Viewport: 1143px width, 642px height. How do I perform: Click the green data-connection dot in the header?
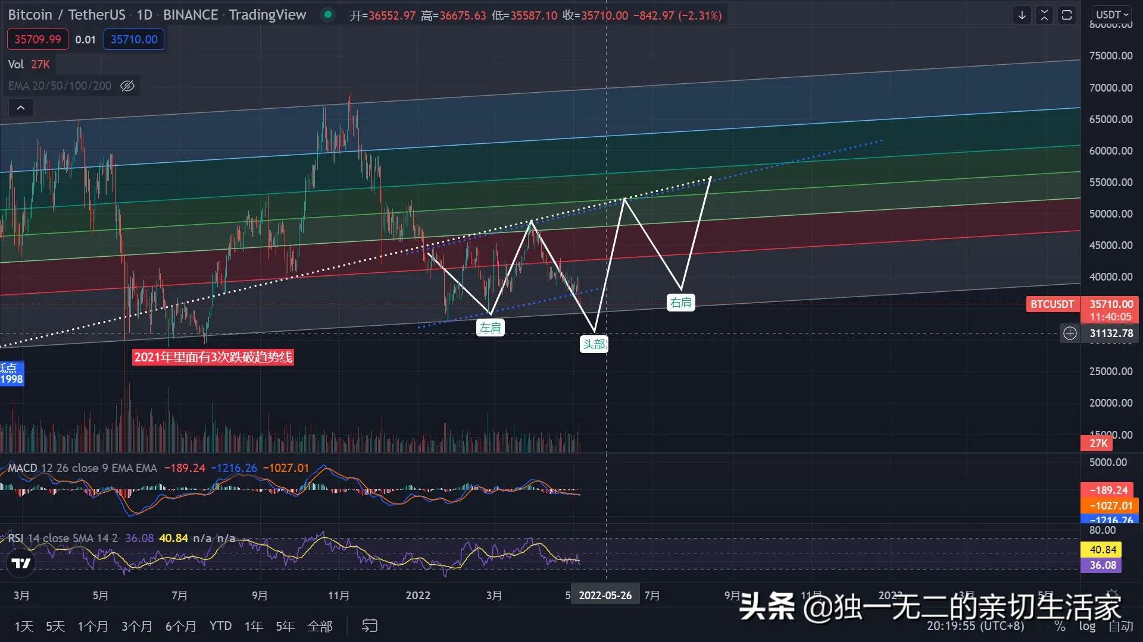327,14
